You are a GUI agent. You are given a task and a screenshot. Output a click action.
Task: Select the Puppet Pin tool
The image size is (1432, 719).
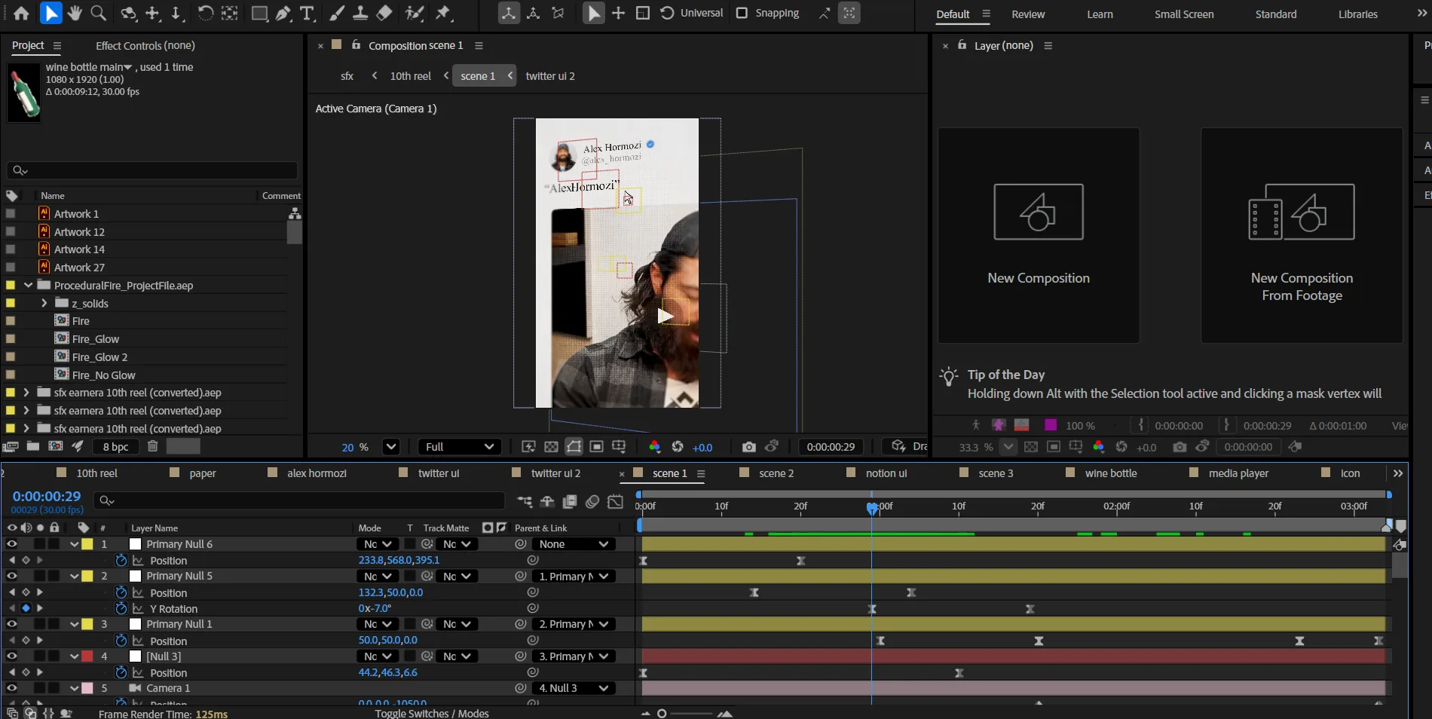[x=444, y=13]
